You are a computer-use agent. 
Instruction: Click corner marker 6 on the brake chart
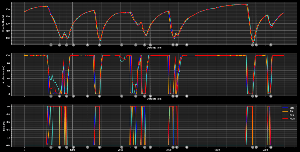[x=100, y=147]
